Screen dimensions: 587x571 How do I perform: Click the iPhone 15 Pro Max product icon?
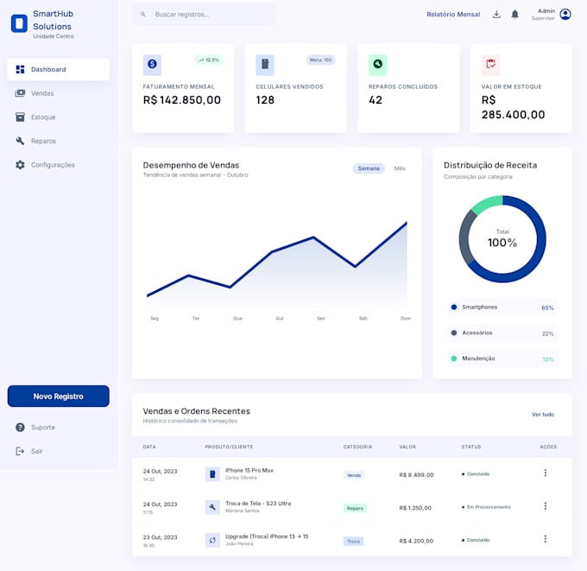coord(212,474)
